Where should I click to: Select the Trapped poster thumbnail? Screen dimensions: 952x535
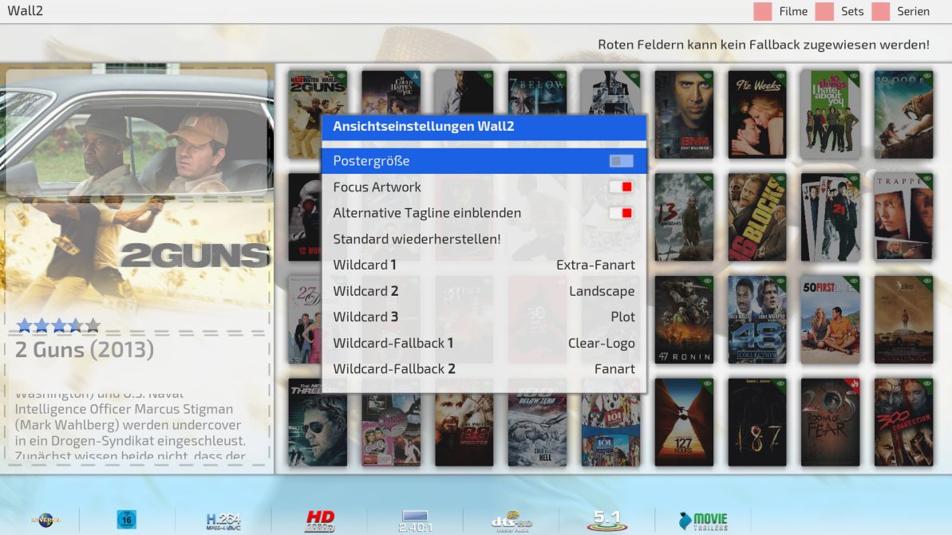(x=903, y=217)
